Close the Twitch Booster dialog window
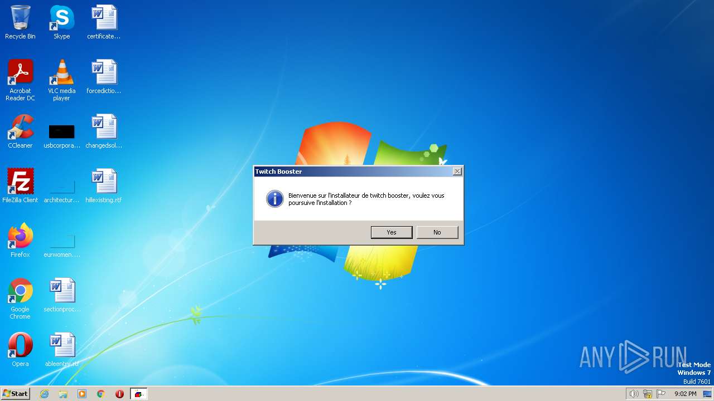Viewport: 714px width, 401px height. point(457,172)
